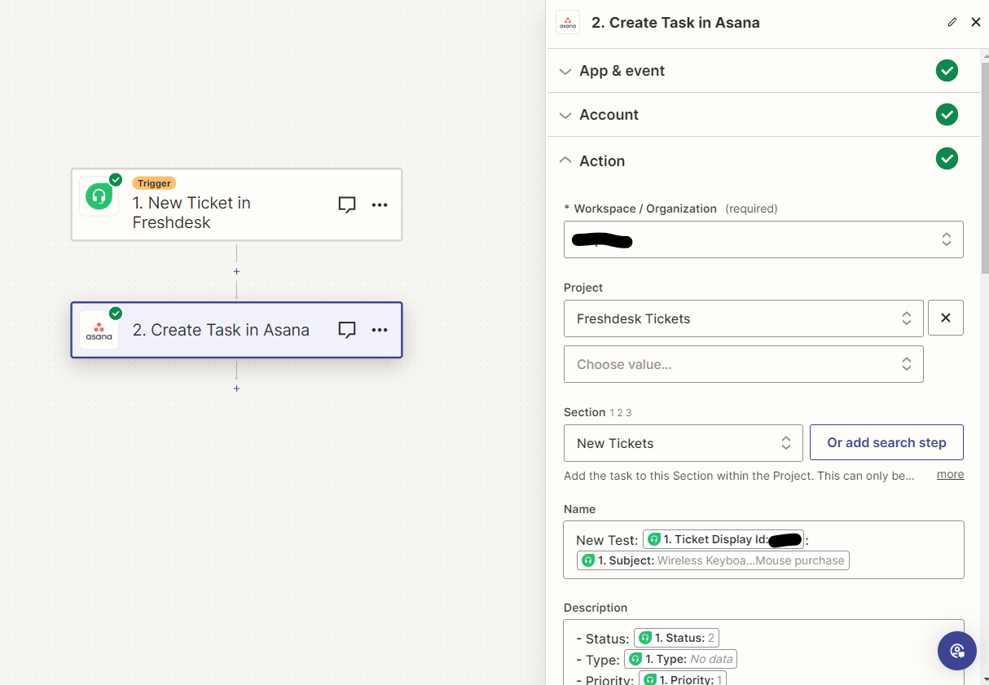Open three-dot menu on Create Task step

pyautogui.click(x=380, y=330)
